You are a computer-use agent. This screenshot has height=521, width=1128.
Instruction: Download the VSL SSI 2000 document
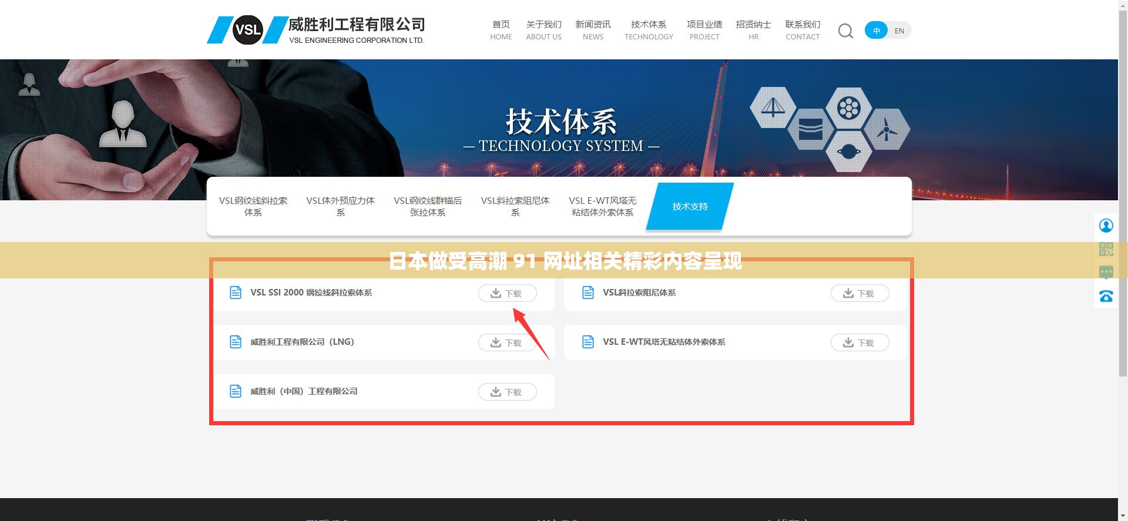tap(507, 293)
